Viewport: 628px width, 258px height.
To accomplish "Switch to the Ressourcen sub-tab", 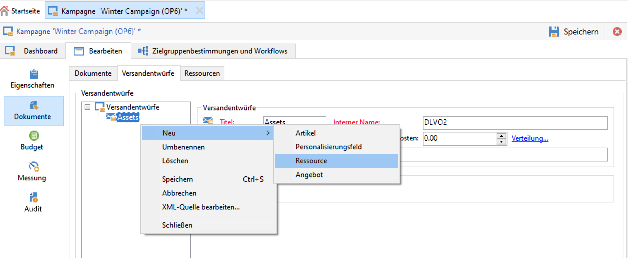I will coord(202,73).
